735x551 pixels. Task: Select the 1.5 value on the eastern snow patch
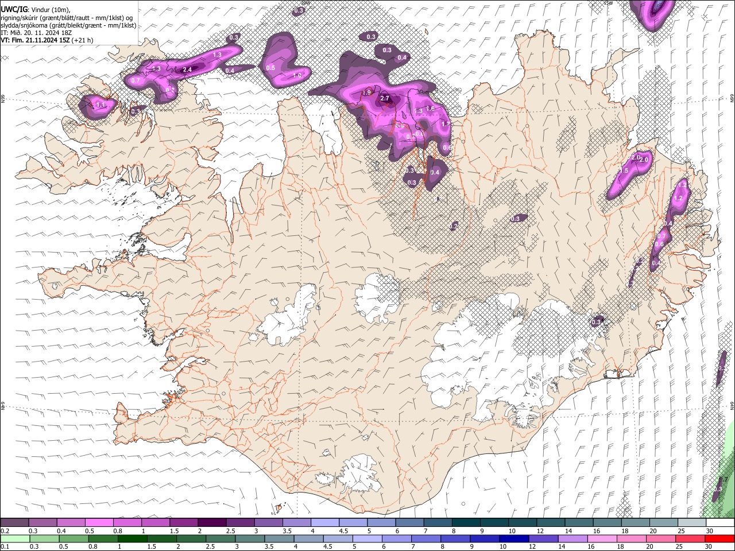coord(624,171)
